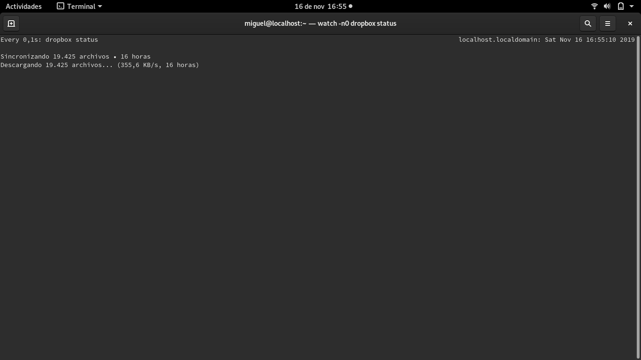Open the clock and calendar panel
This screenshot has height=360, width=641.
323,7
